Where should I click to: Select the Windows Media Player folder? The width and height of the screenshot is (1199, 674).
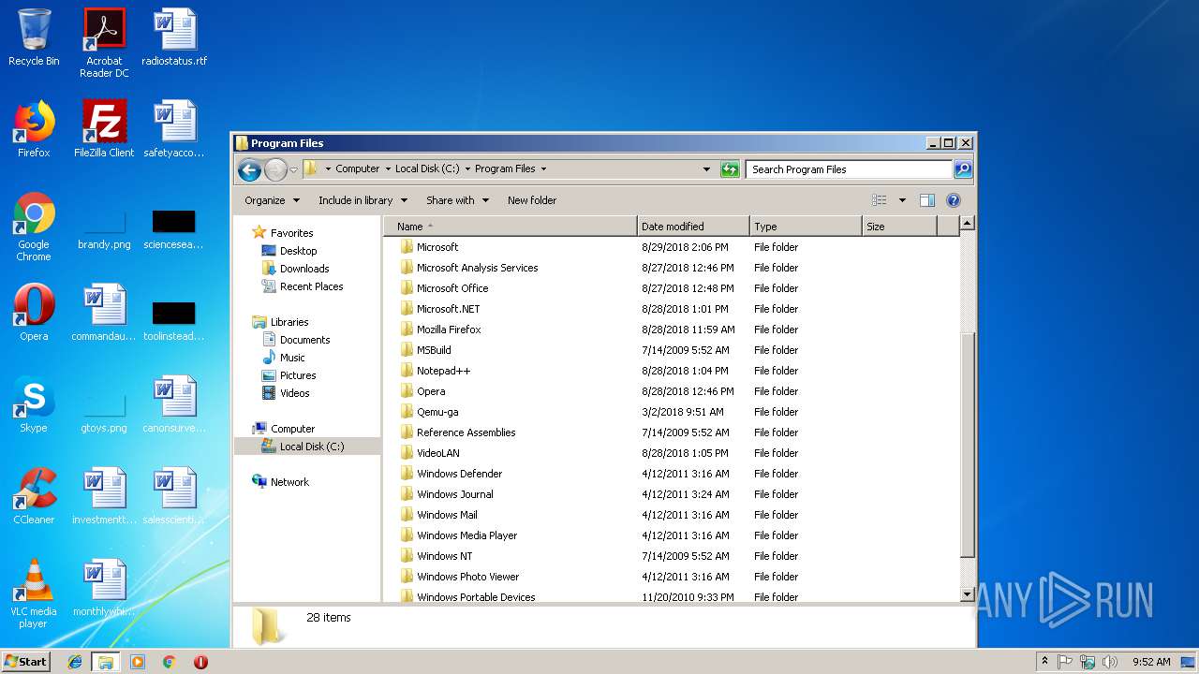(x=466, y=535)
